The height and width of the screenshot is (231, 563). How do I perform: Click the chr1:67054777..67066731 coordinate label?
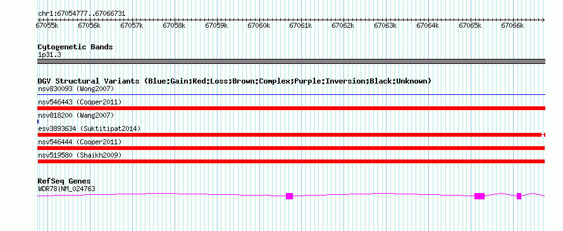pyautogui.click(x=82, y=14)
